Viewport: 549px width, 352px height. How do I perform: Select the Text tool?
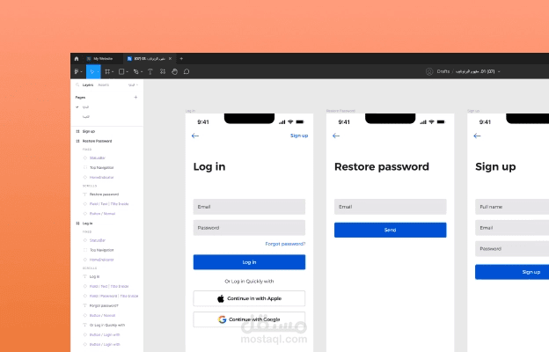coord(150,71)
